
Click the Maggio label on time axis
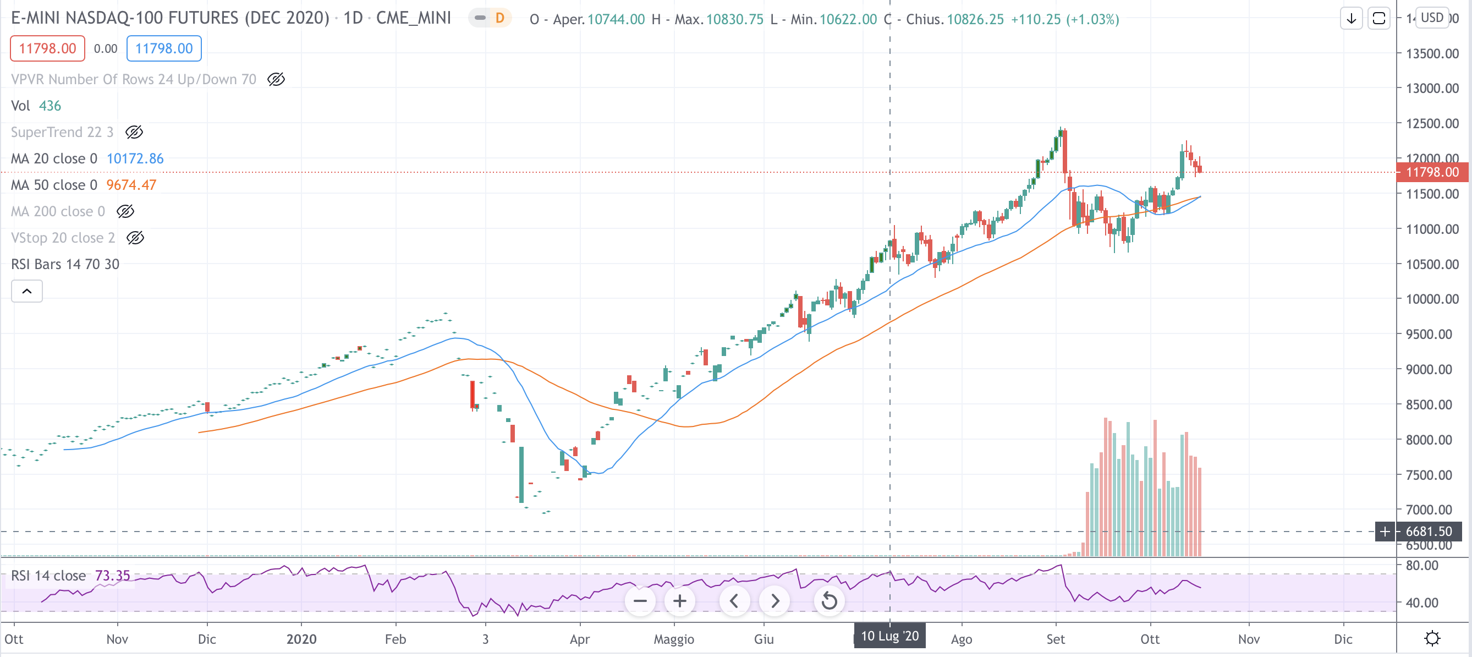pyautogui.click(x=674, y=639)
